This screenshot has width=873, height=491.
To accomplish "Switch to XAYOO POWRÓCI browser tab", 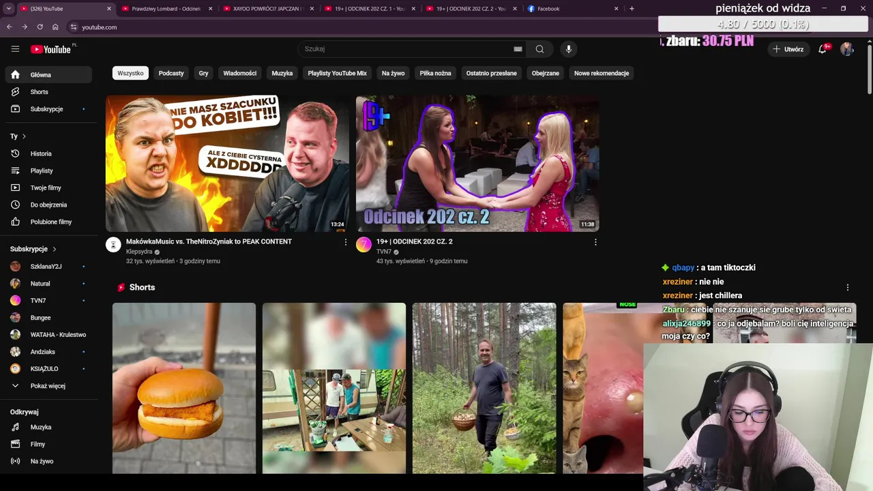I will pyautogui.click(x=268, y=9).
